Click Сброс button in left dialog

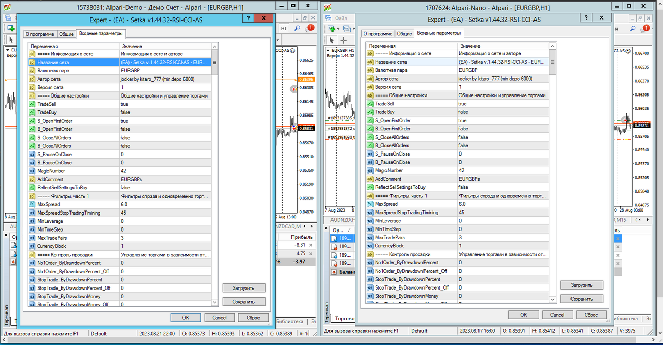point(253,318)
